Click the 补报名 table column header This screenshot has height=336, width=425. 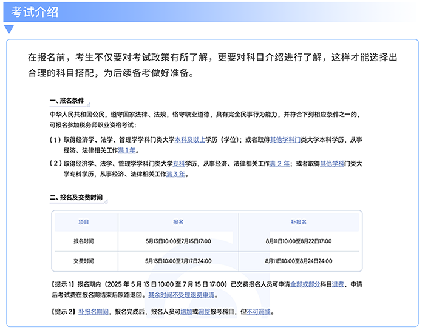click(x=299, y=222)
